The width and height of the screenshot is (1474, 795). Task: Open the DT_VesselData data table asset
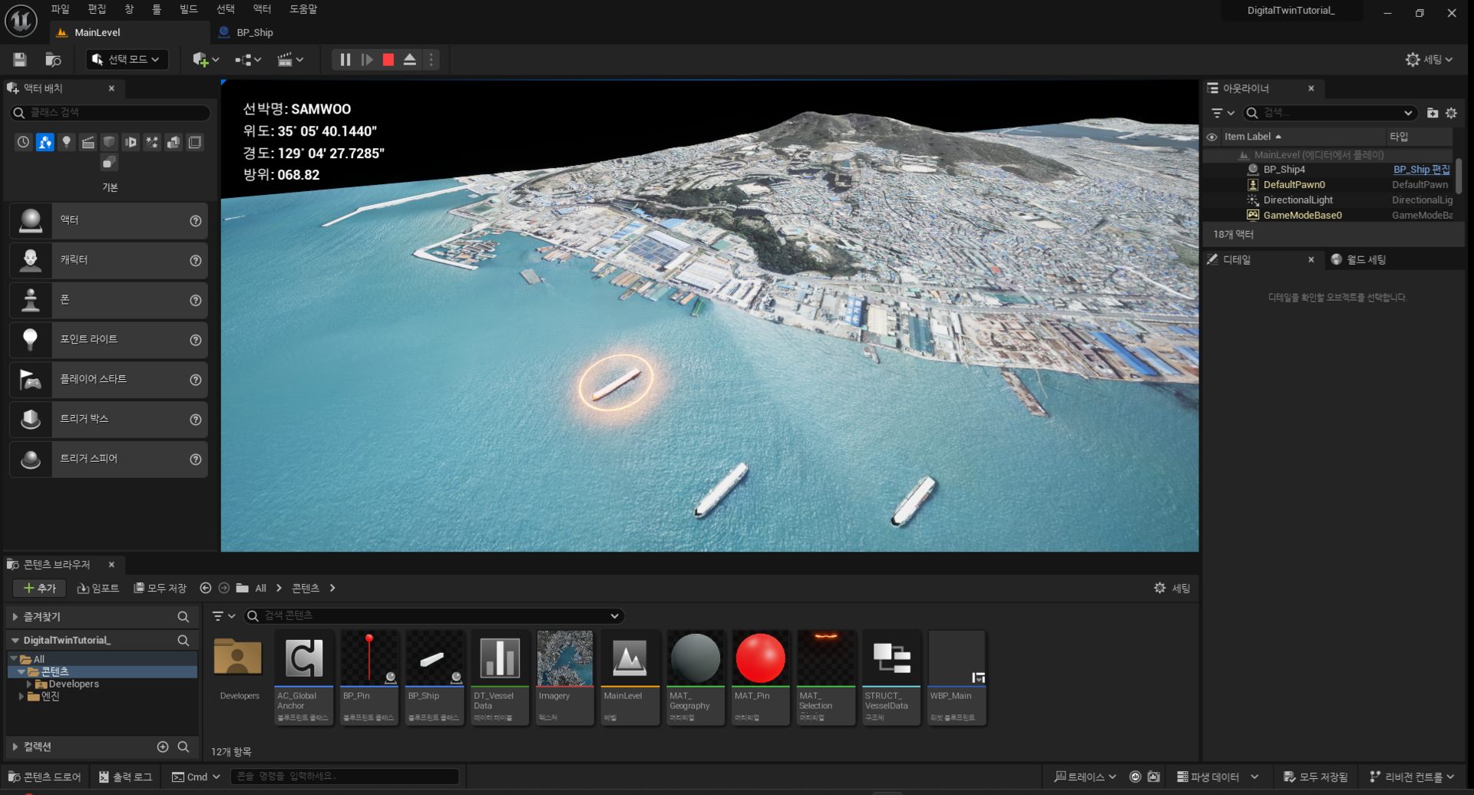click(499, 658)
